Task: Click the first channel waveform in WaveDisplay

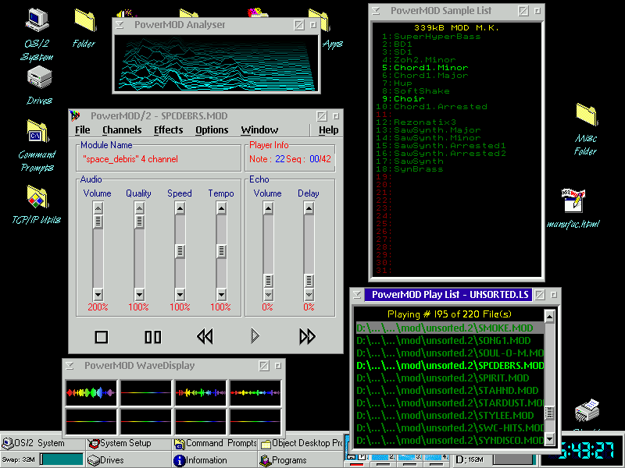Action: point(91,393)
